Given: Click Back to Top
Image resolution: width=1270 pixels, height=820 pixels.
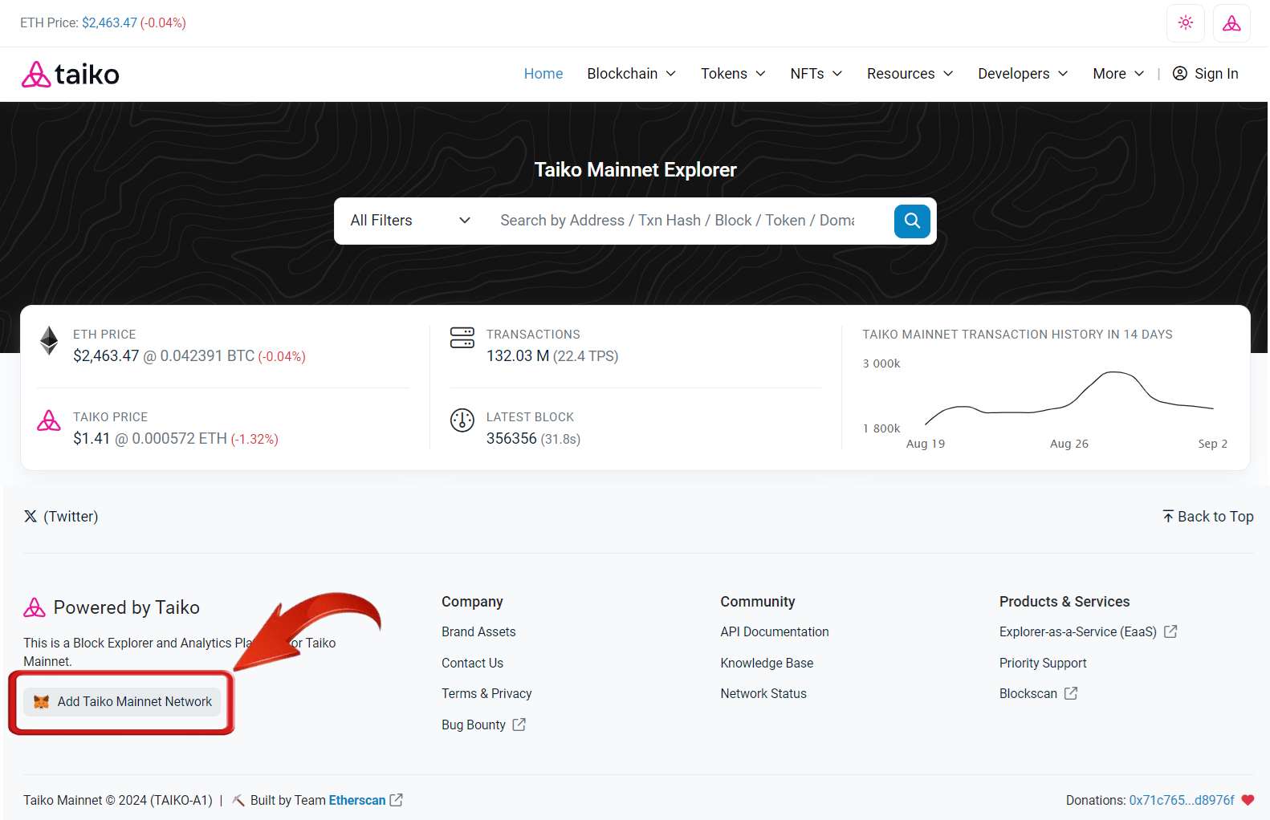Looking at the screenshot, I should click(x=1207, y=517).
